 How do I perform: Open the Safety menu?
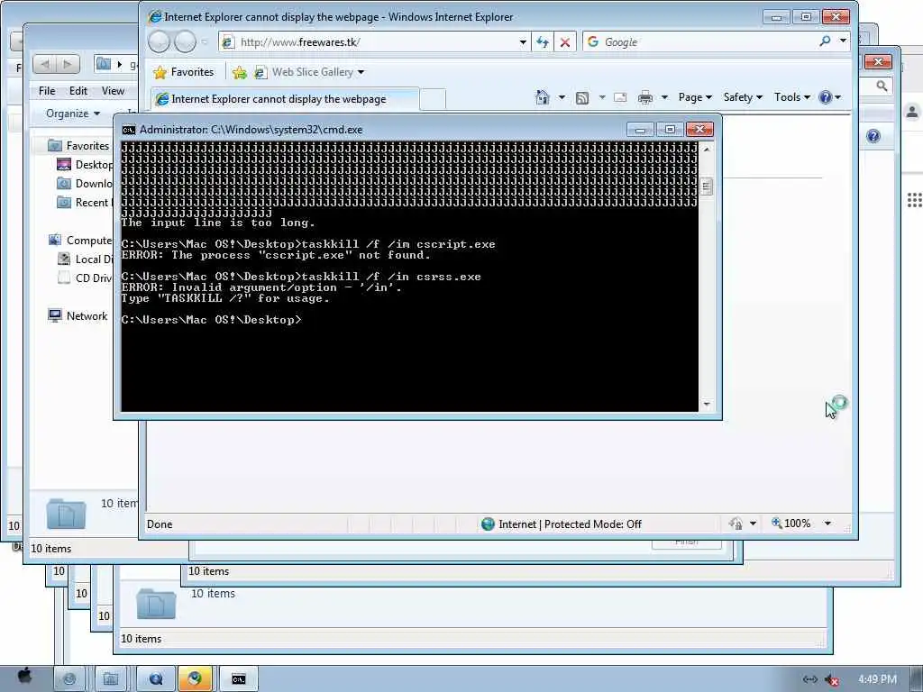743,97
